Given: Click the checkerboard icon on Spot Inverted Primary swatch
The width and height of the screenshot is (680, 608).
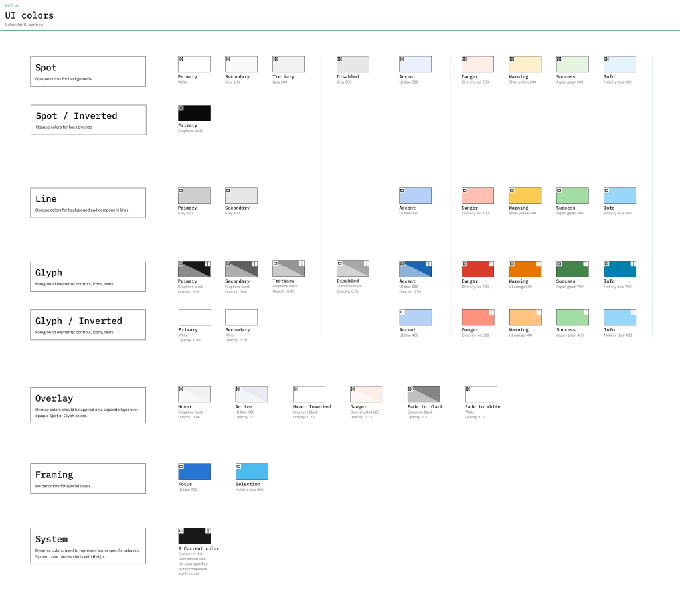Looking at the screenshot, I should (181, 108).
